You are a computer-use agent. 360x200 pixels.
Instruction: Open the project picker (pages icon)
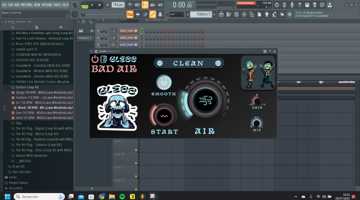(259, 14)
